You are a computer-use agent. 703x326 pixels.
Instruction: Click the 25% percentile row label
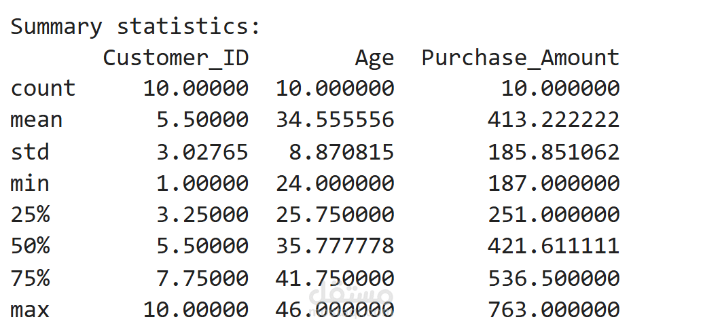pos(30,215)
